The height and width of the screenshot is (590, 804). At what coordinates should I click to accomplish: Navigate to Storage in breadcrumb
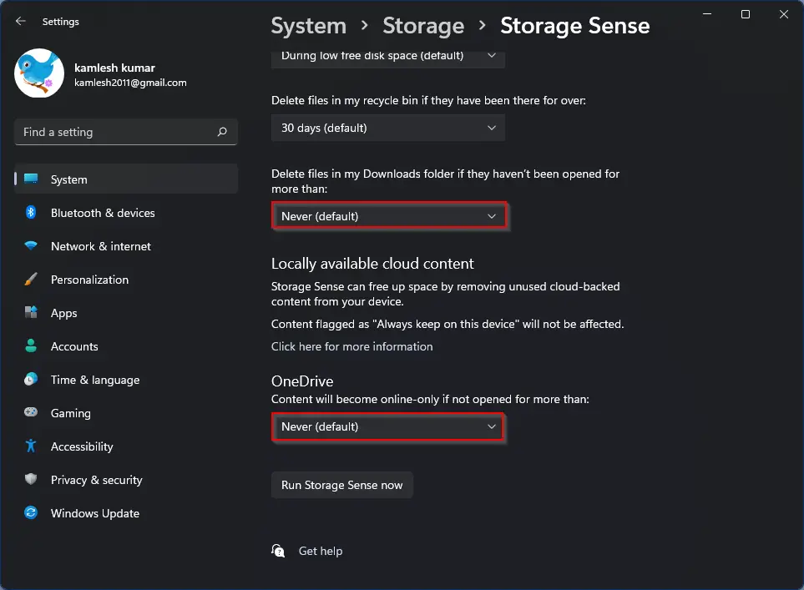(423, 26)
